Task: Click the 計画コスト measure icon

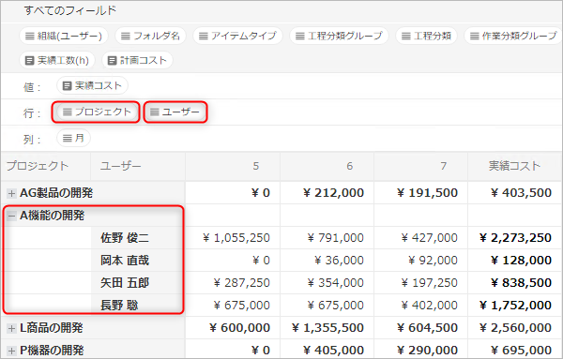Action: click(x=112, y=60)
